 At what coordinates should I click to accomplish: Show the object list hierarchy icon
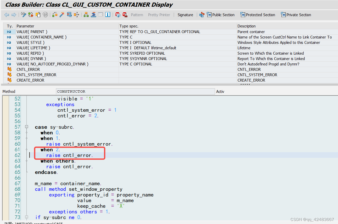[x=86, y=15]
